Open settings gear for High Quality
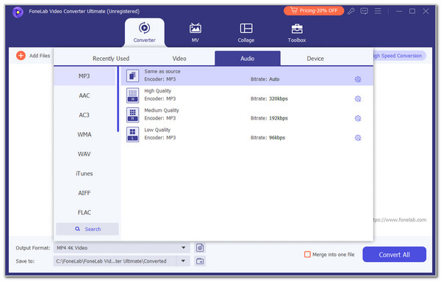The height and width of the screenshot is (281, 441). 358,99
